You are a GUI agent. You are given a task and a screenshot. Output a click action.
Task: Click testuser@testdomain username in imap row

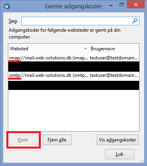pyautogui.click(x=114, y=58)
